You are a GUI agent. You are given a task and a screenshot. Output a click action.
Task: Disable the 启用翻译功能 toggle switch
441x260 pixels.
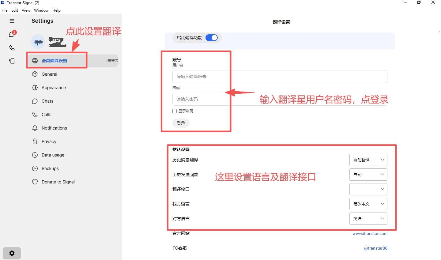[211, 38]
